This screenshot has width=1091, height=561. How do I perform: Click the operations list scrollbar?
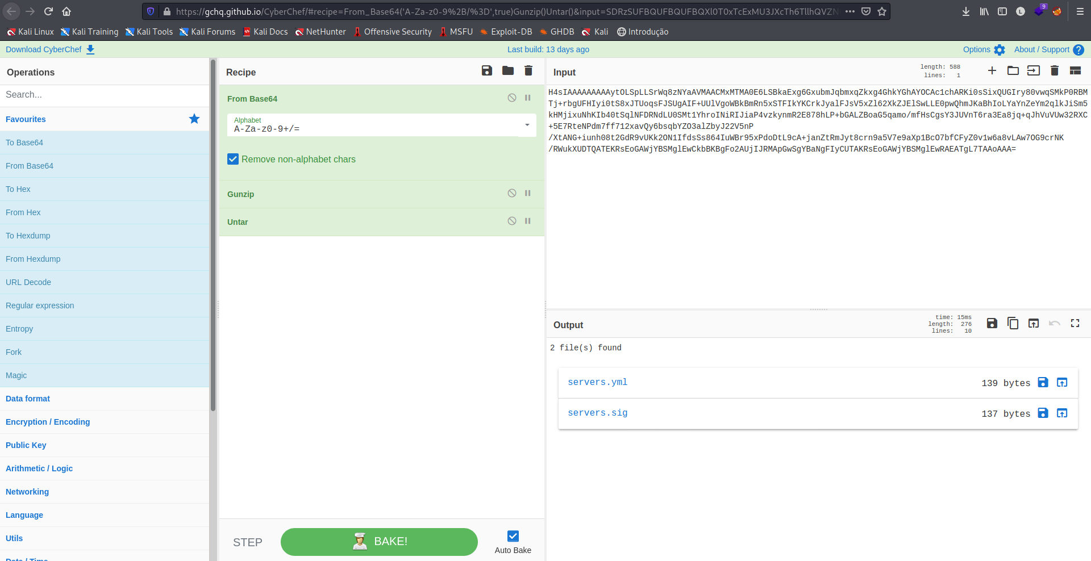coord(213,227)
